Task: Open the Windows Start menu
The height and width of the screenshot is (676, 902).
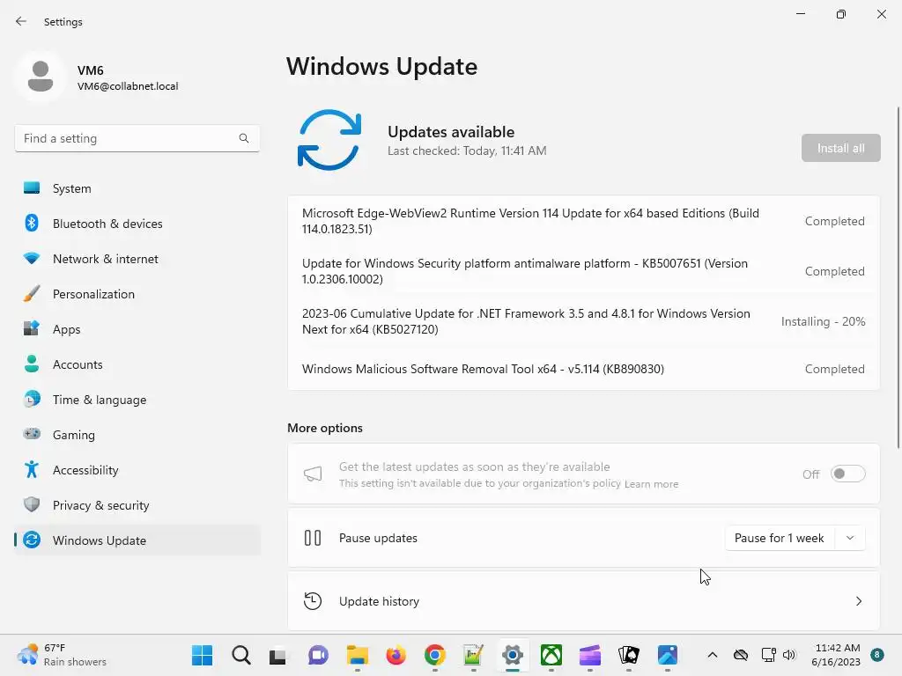Action: tap(202, 655)
